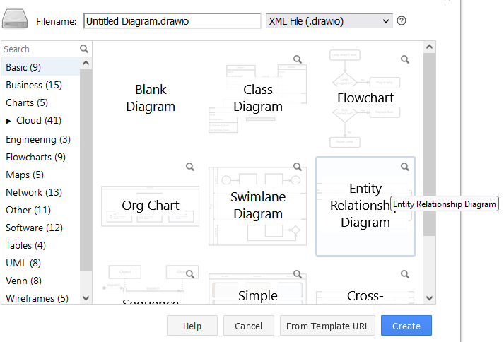Click the Cancel button
The image size is (504, 342).
[x=248, y=326]
